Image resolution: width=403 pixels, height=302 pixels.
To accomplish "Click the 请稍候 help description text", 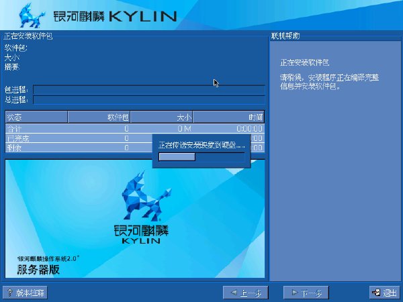I will (x=329, y=82).
